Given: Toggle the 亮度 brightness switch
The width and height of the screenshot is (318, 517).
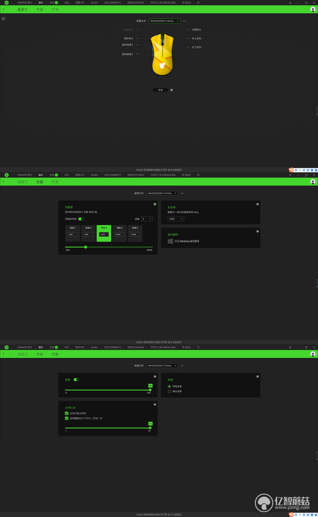Looking at the screenshot, I should [77, 380].
